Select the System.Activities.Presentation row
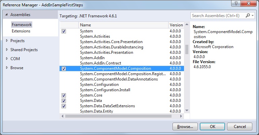 click(x=122, y=52)
